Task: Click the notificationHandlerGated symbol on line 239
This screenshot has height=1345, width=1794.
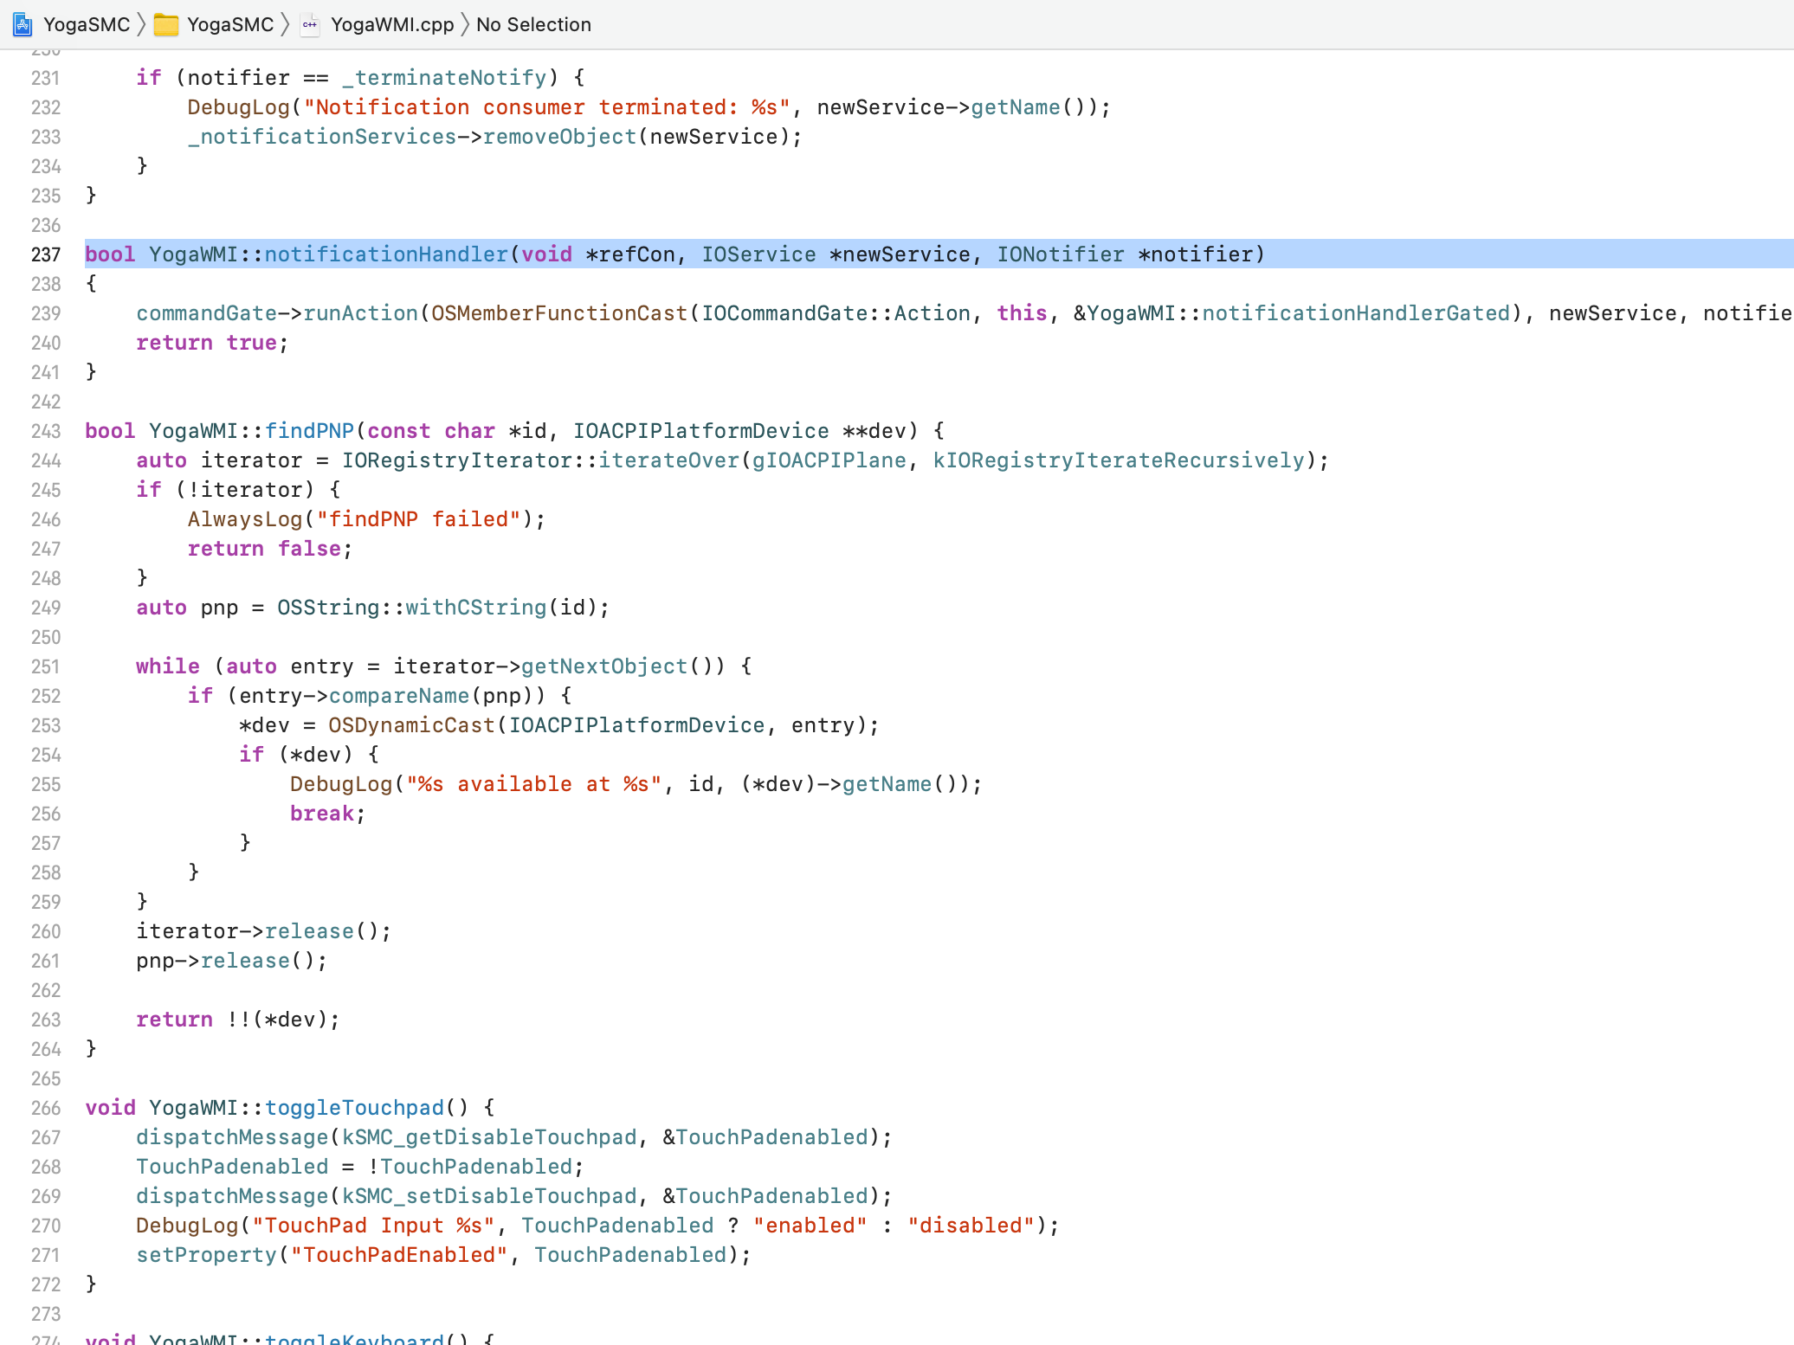Action: [x=1355, y=312]
